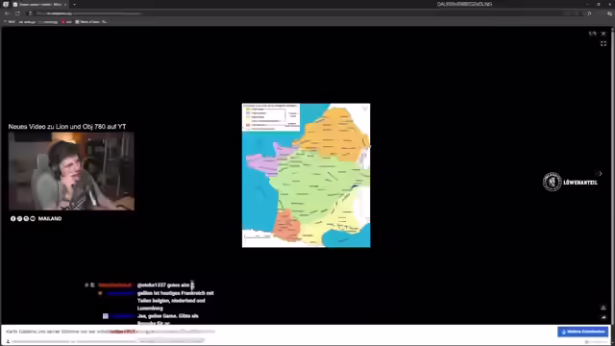The image size is (615, 346).
Task: Open the map of Gaul image
Action: coord(306,175)
